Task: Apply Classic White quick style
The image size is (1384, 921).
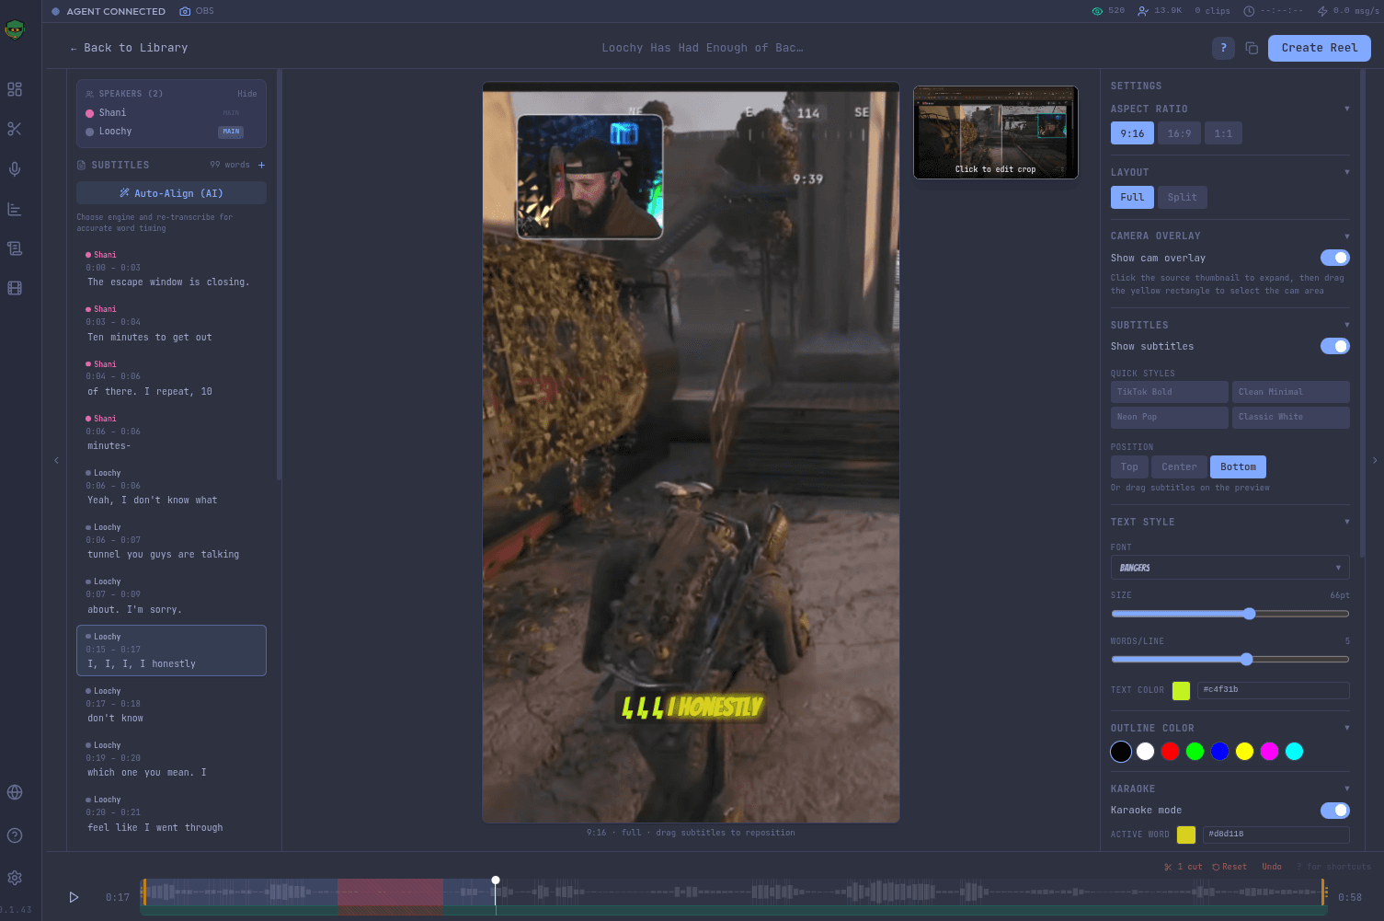Action: tap(1290, 417)
